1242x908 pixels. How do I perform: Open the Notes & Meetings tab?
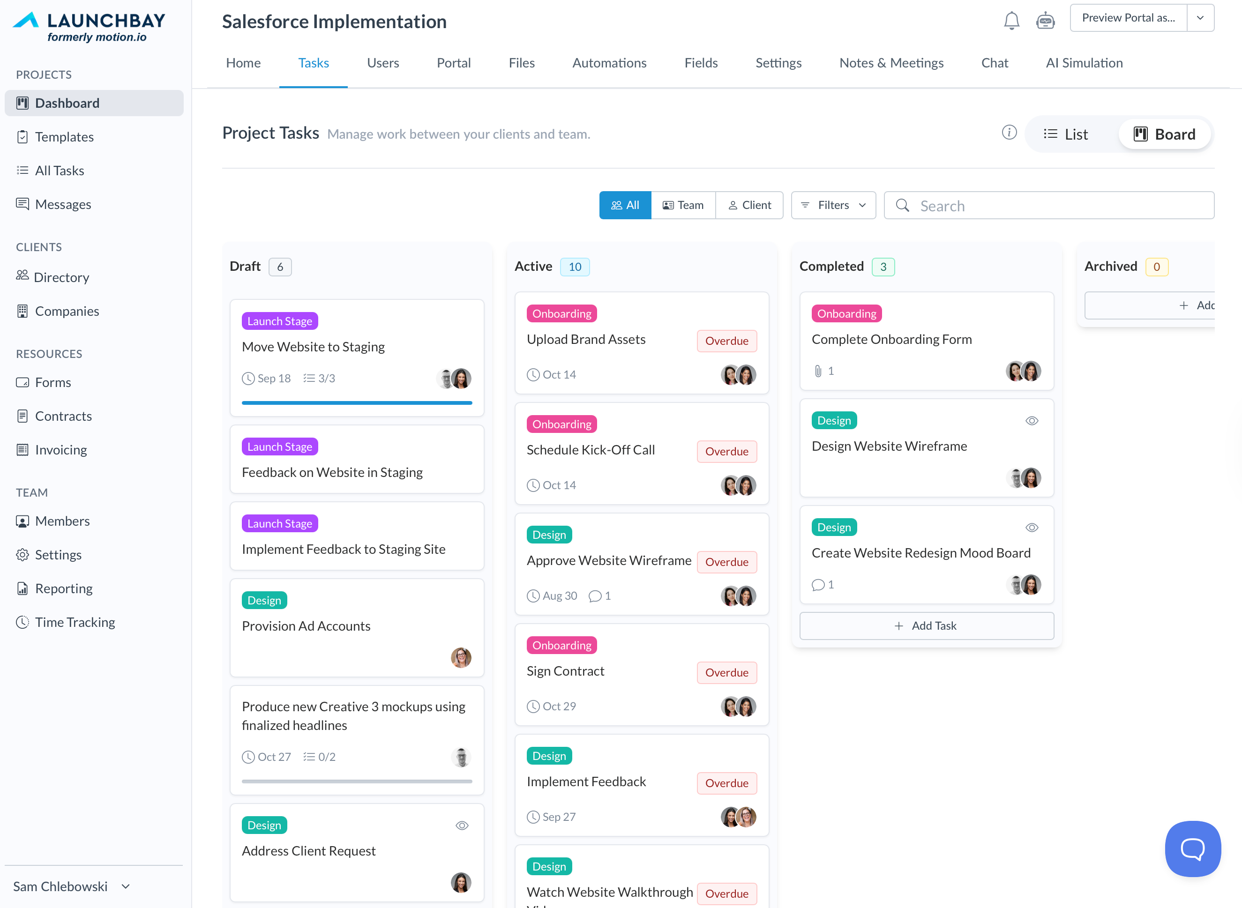click(891, 63)
